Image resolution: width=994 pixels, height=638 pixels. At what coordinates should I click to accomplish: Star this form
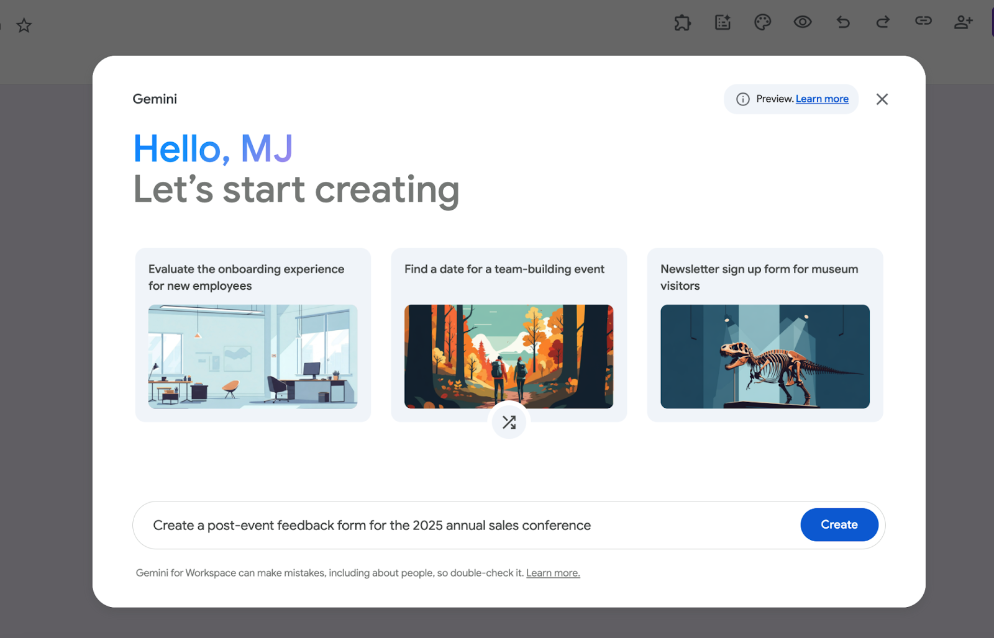point(24,25)
